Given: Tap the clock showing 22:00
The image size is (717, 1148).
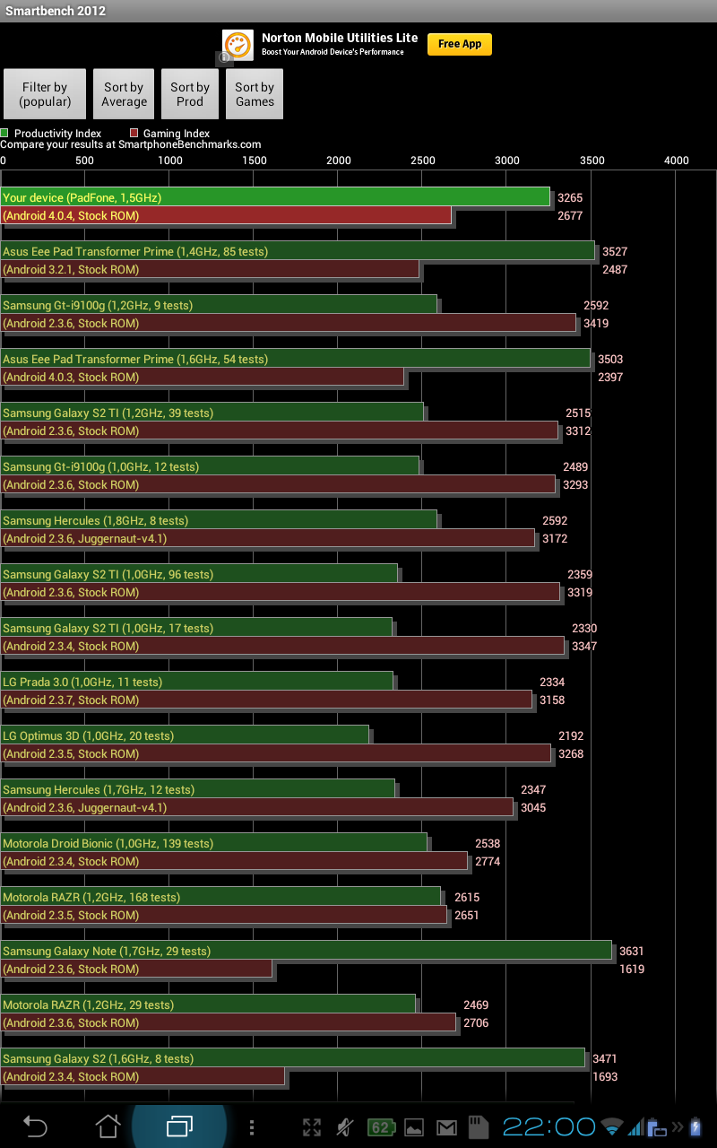Looking at the screenshot, I should (549, 1127).
